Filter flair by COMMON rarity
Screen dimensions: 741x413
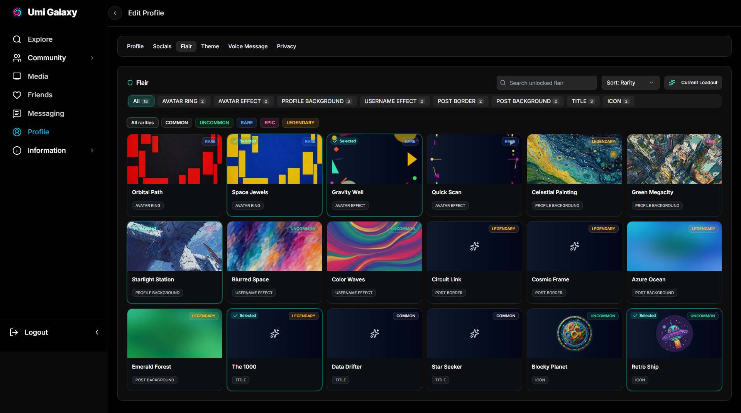(x=177, y=123)
